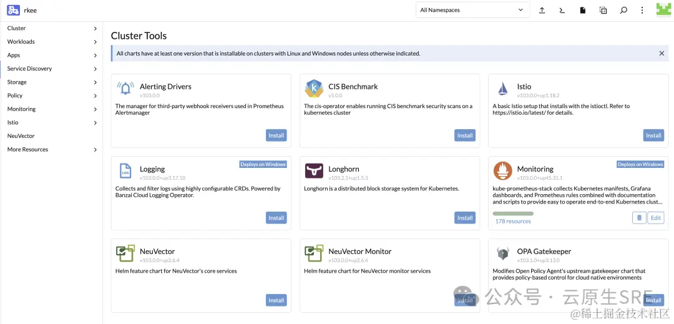
Task: Expand the More Resources section
Action: coord(52,150)
